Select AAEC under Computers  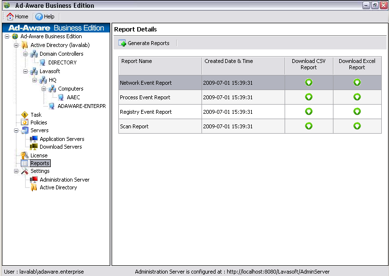click(x=73, y=97)
